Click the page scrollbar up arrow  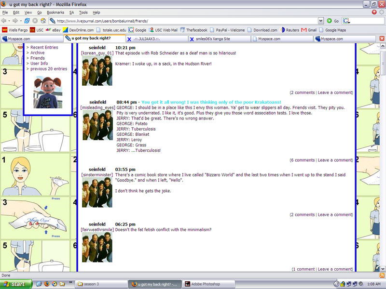383,46
